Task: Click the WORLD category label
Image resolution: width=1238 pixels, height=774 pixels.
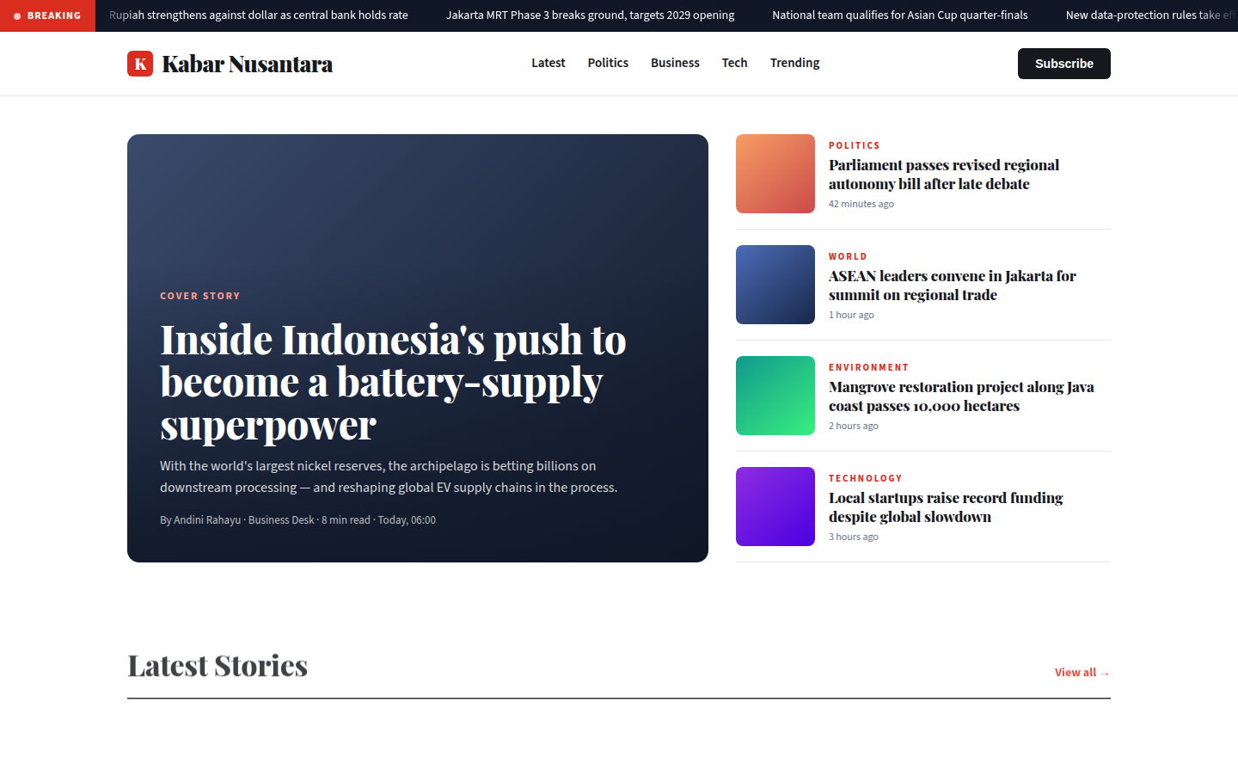Action: [848, 256]
